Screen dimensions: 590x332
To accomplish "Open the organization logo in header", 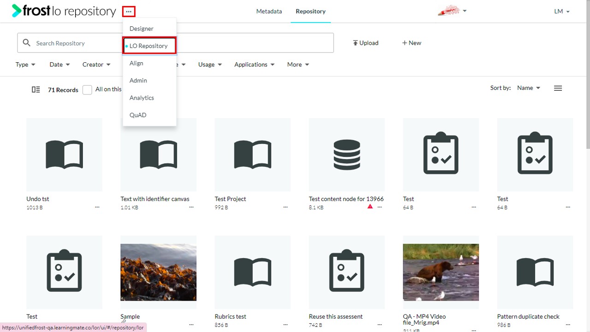I will (x=448, y=11).
